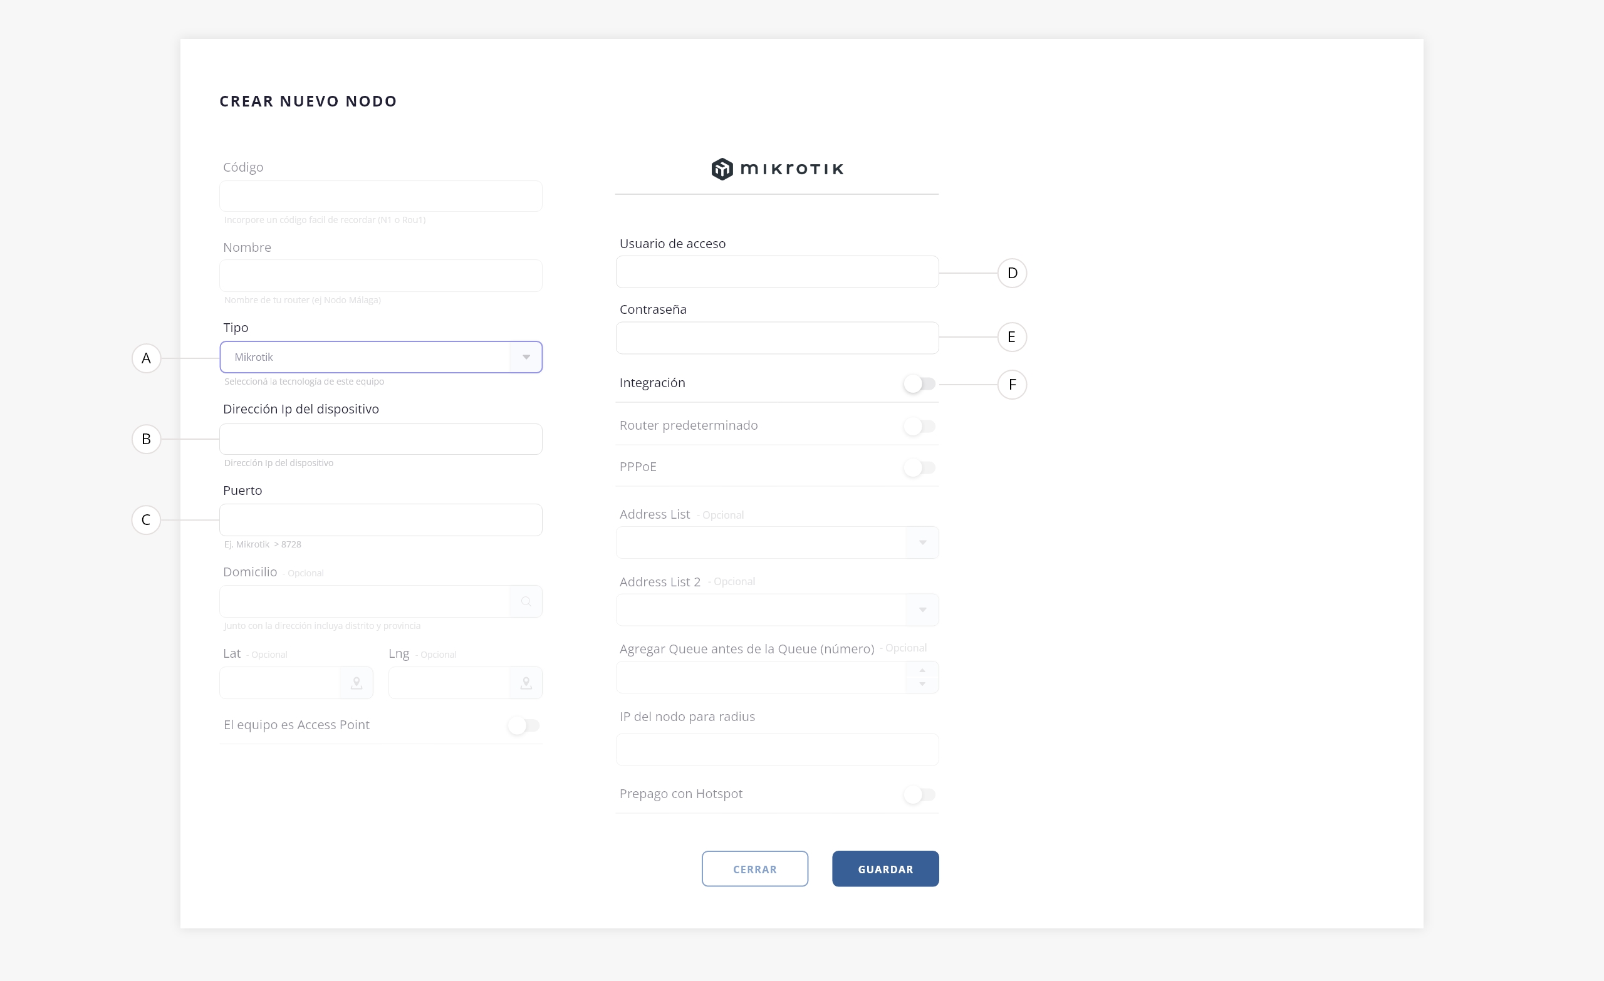Increase the Queue number with up arrow
The height and width of the screenshot is (981, 1604).
922,670
